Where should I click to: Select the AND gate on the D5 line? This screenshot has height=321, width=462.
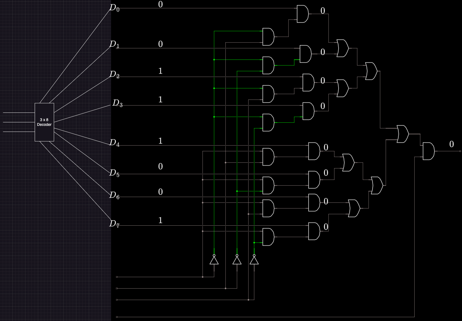(314, 180)
